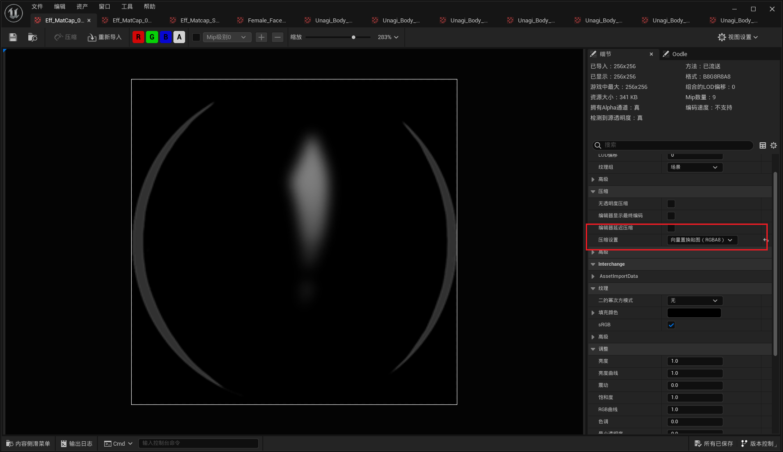Click the console command input field
The height and width of the screenshot is (452, 783).
pos(199,443)
